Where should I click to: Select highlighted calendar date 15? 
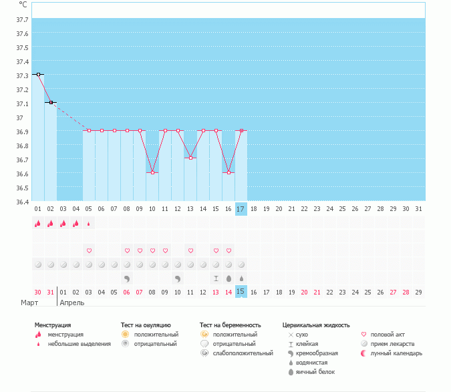coord(241,292)
